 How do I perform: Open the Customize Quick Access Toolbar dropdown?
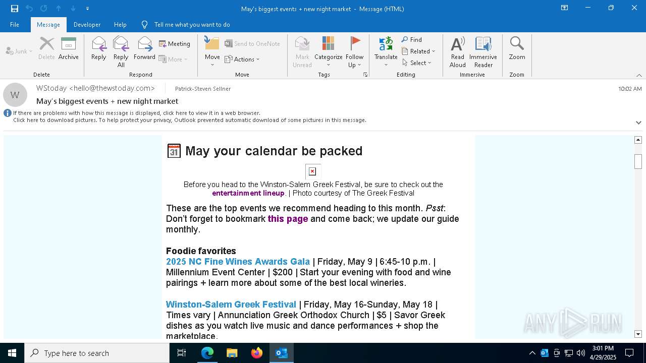pos(87,9)
